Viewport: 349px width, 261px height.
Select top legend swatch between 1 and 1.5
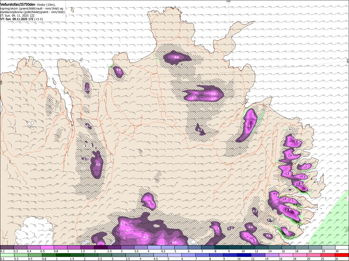(74, 247)
